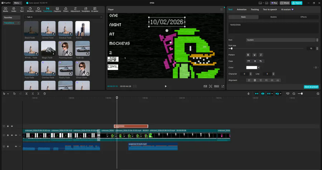Switch to the Text to speech tab
Screen dimensions: 322x170
pyautogui.click(x=270, y=9)
